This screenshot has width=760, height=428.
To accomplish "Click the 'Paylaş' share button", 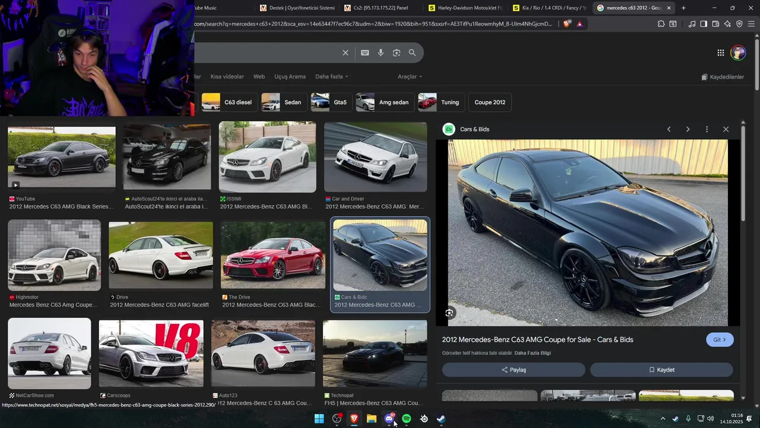I will (514, 370).
